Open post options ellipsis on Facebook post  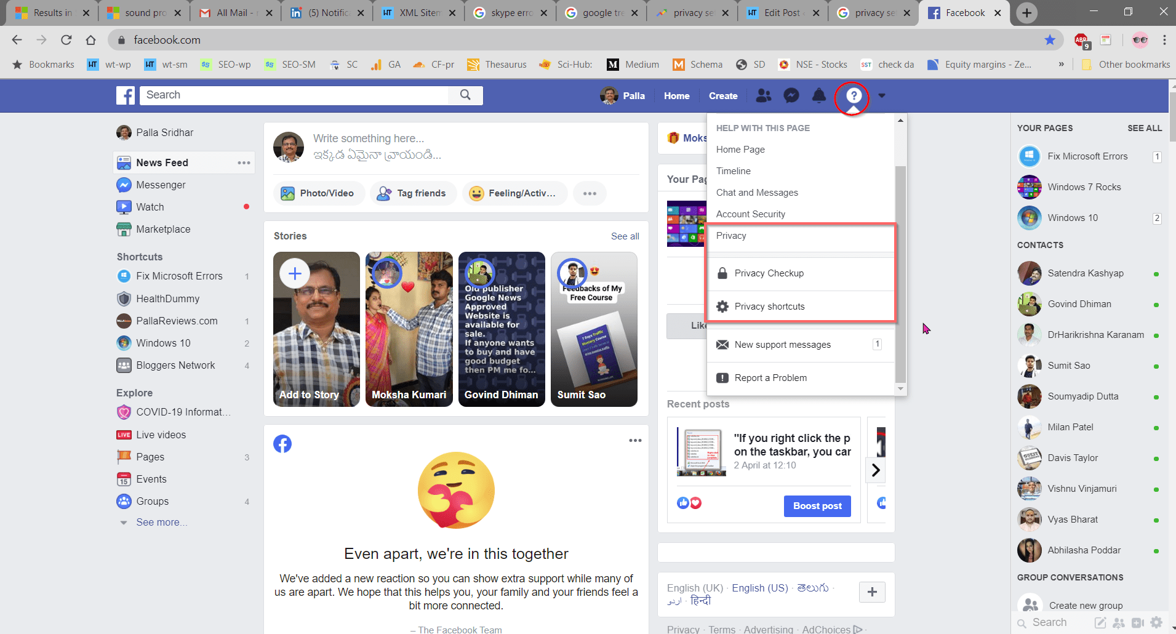tap(635, 440)
